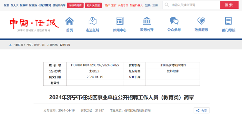Click the red 搜索 button

point(229,5)
